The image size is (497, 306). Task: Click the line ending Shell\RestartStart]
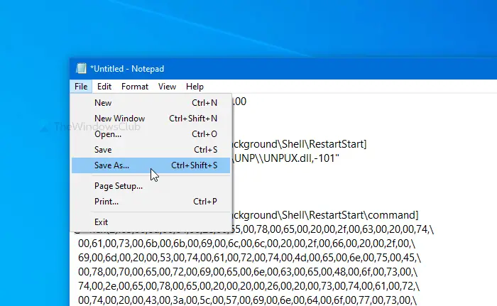tap(299, 144)
